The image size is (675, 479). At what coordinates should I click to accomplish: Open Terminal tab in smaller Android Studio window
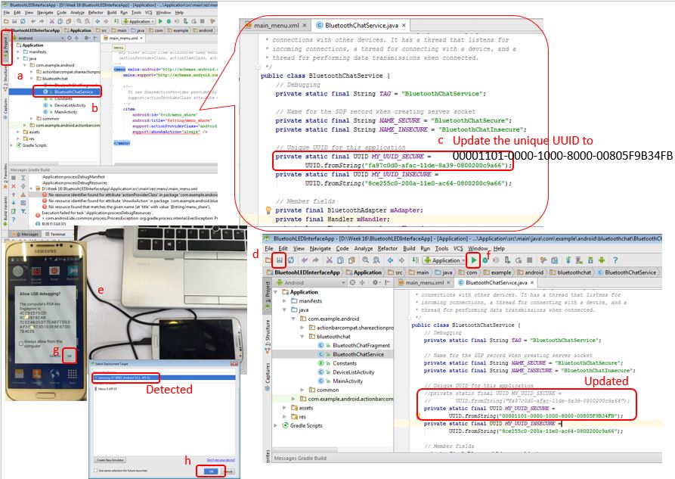tap(55, 234)
